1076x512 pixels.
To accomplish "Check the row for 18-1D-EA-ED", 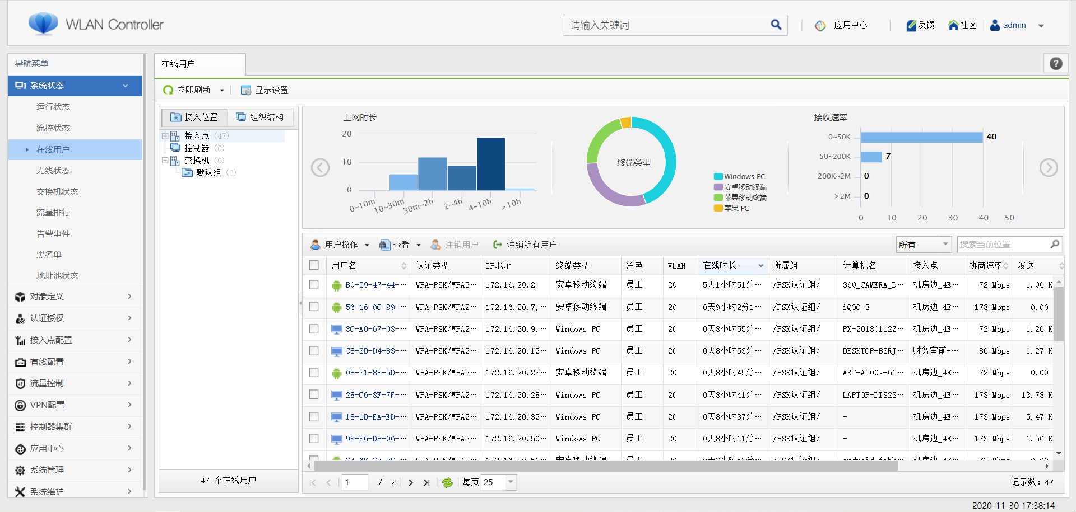I will point(314,417).
